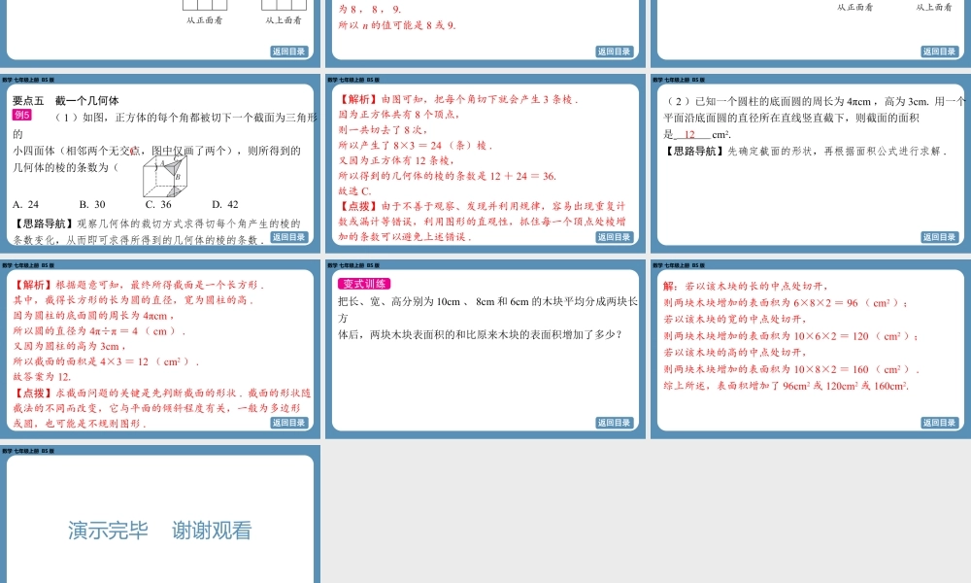The image size is (971, 583).
Task: Choose answer option D. 42
Action: [224, 204]
